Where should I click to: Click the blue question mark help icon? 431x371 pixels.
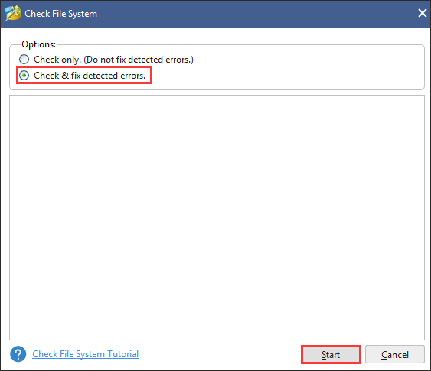[x=18, y=354]
